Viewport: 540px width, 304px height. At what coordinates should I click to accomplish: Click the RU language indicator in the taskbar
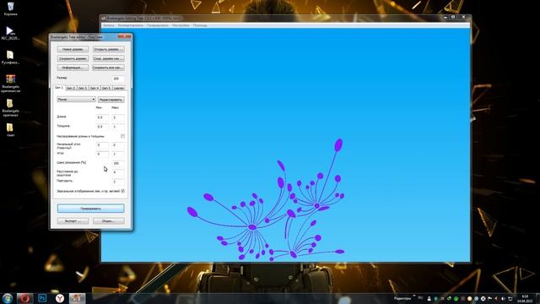(420, 298)
